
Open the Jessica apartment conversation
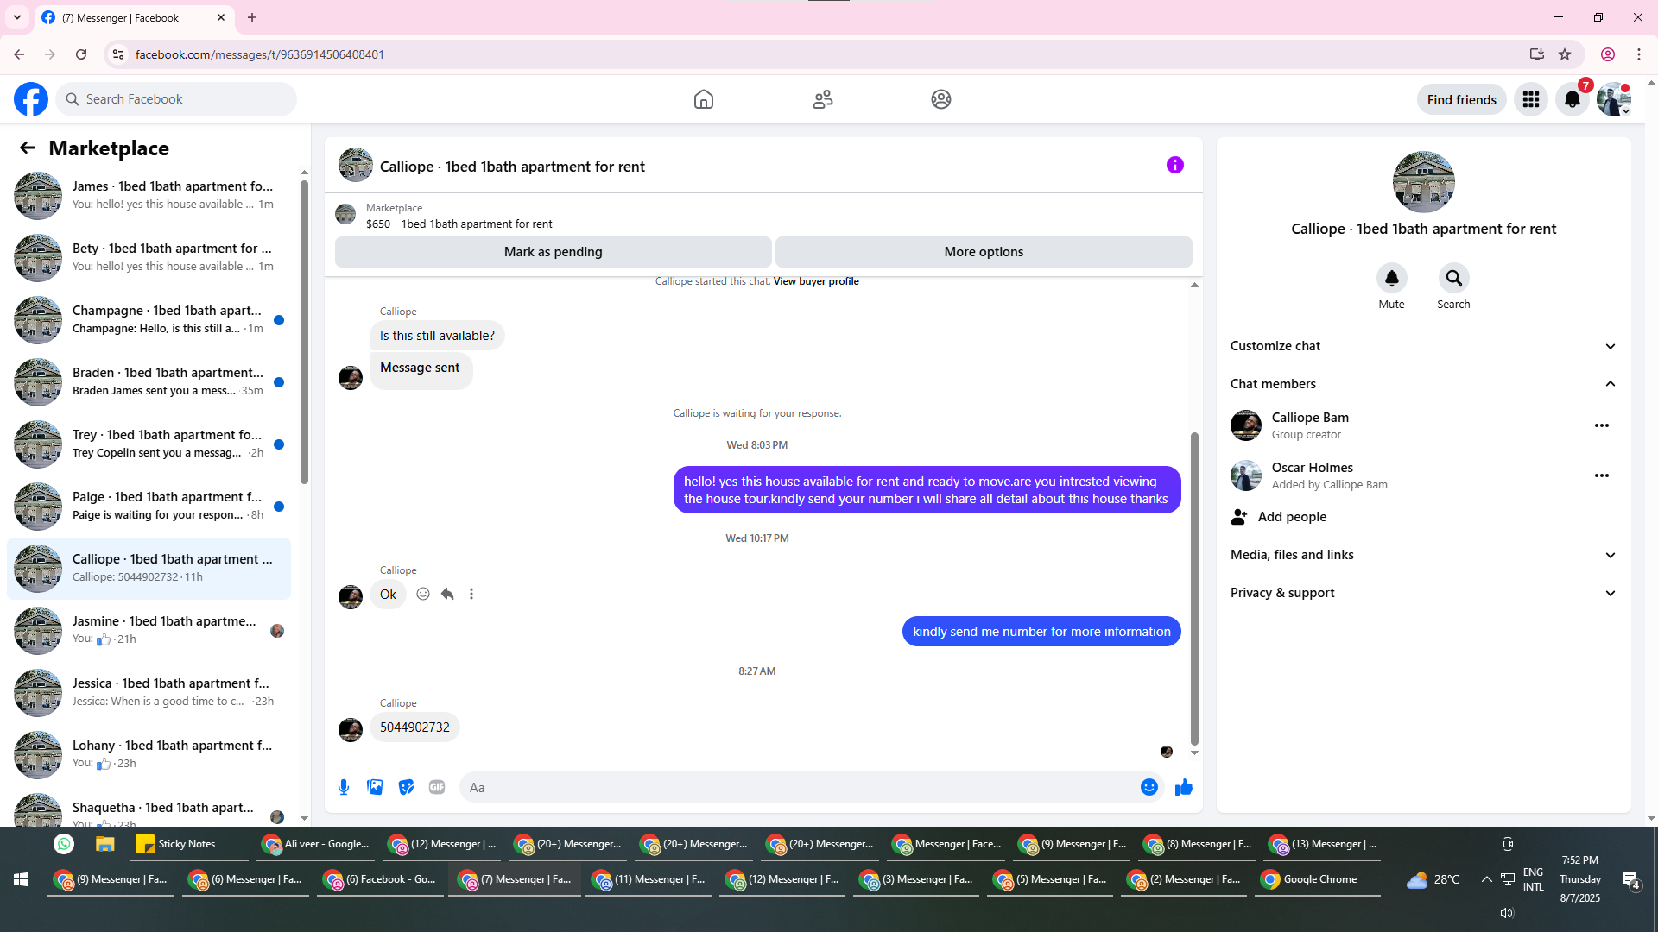149,693
